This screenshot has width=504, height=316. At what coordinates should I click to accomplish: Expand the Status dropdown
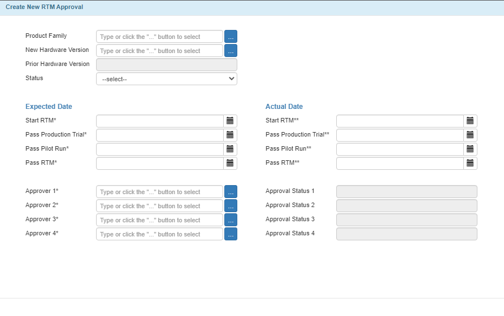pos(167,79)
